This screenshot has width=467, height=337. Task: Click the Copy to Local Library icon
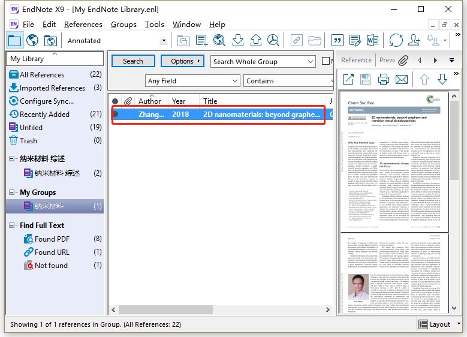183,41
